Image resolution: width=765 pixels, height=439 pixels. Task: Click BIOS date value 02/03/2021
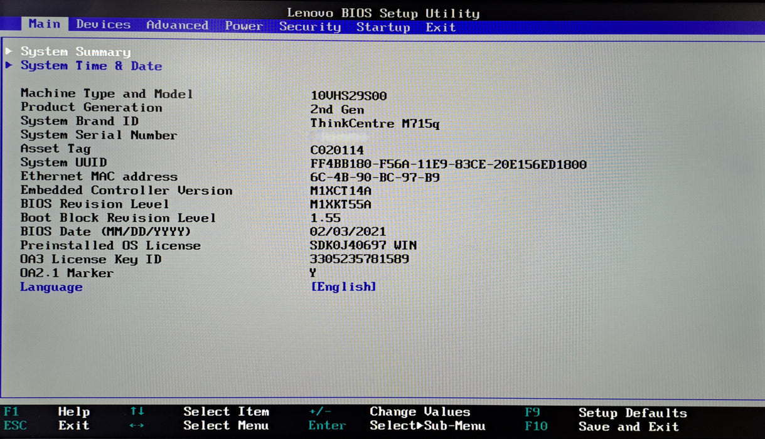[348, 232]
